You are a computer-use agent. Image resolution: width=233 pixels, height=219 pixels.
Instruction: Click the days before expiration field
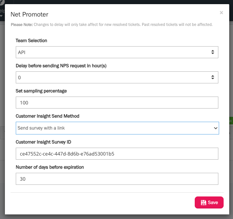tap(117, 179)
